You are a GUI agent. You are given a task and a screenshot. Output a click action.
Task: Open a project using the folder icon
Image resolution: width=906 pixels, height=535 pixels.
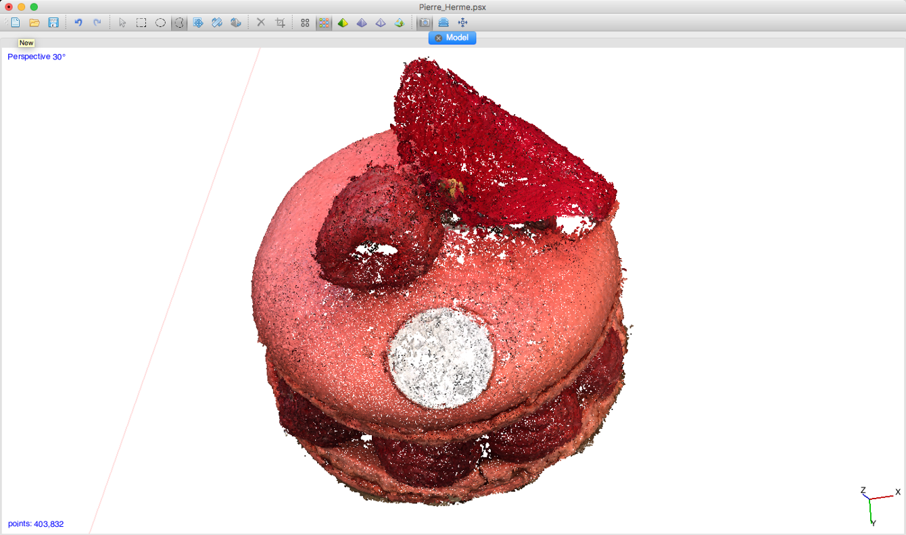(34, 23)
